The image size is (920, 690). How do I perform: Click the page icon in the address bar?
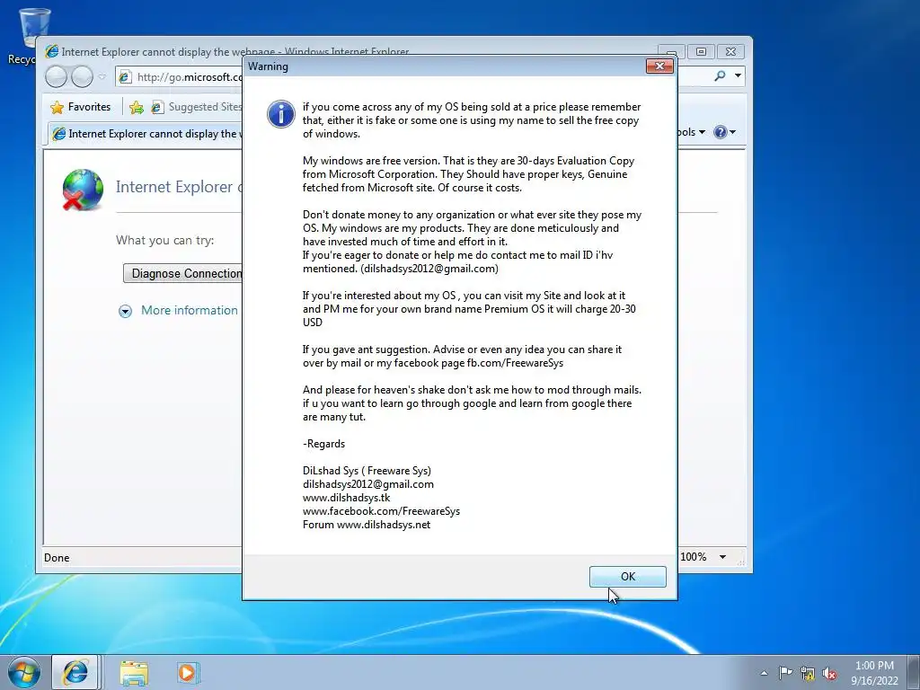[124, 77]
